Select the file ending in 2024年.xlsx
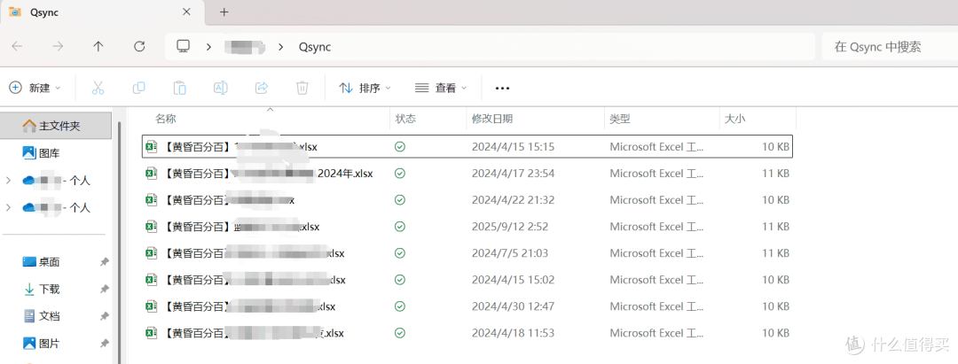 pyautogui.click(x=467, y=174)
